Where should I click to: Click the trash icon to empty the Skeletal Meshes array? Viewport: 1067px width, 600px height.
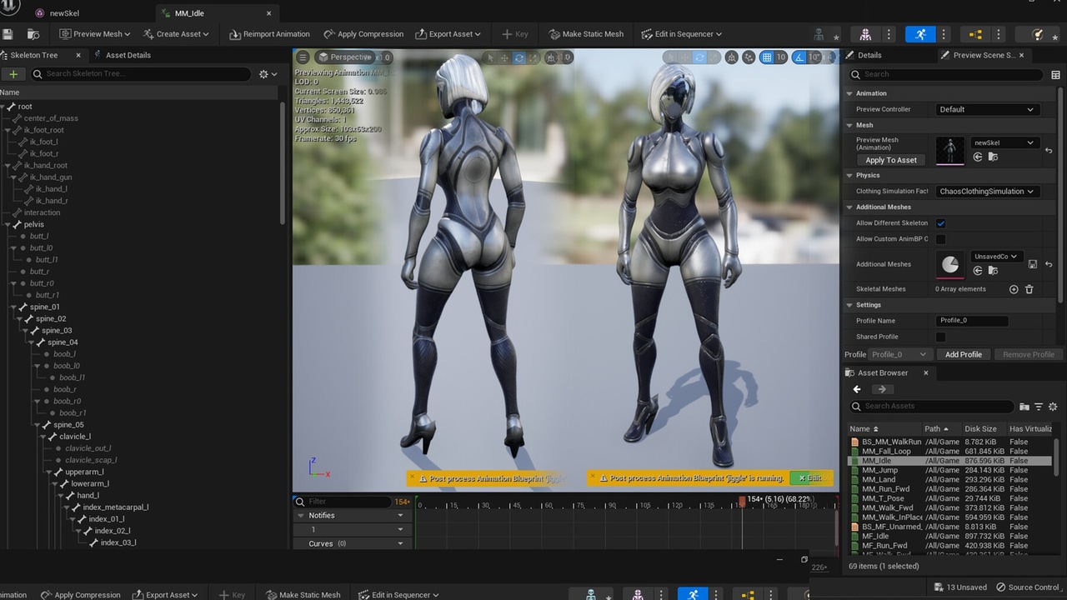[1029, 289]
